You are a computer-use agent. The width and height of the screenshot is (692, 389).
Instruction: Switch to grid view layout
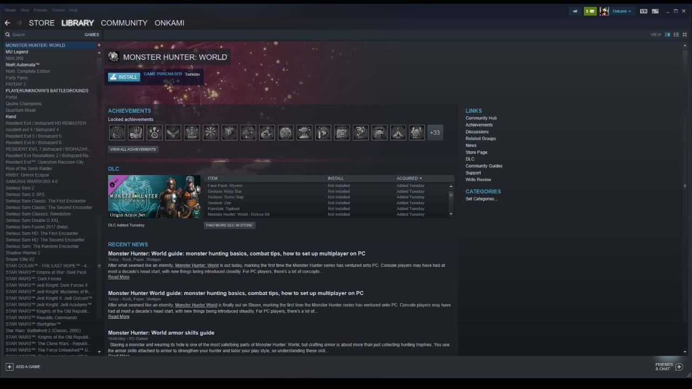pyautogui.click(x=684, y=35)
